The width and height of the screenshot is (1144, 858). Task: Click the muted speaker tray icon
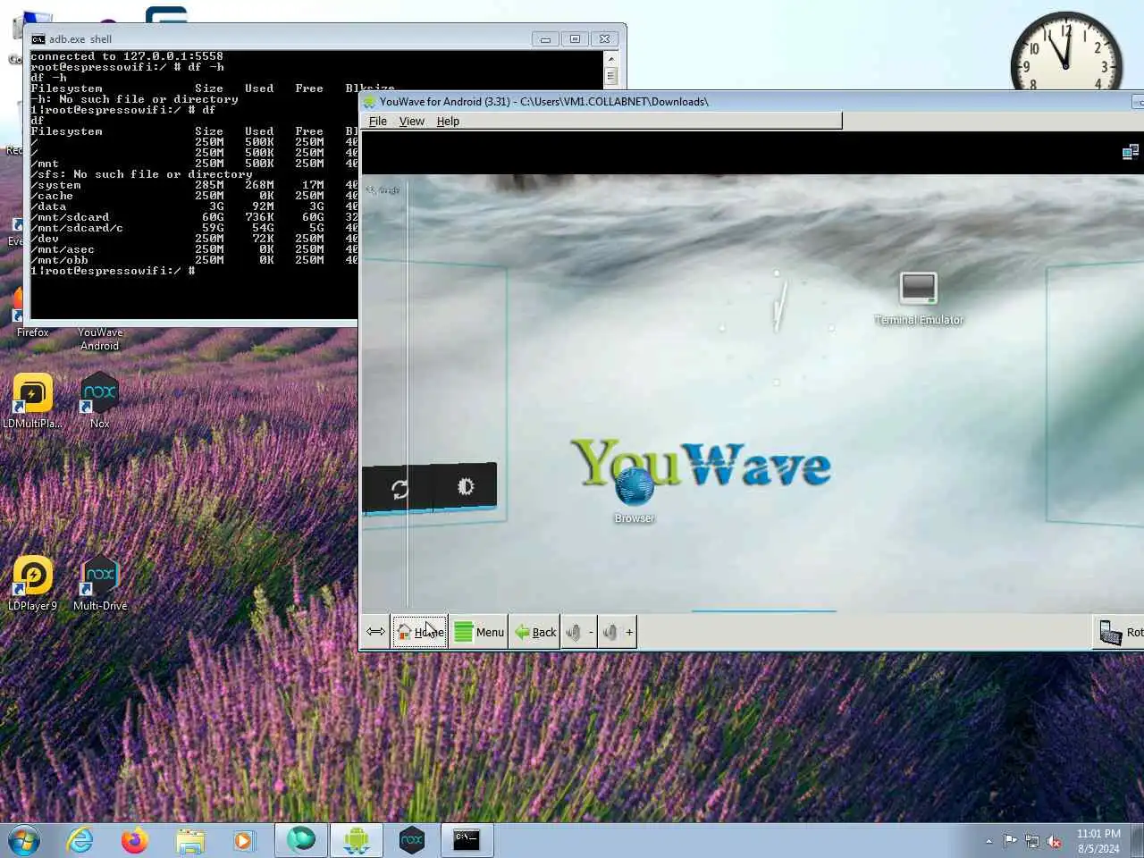coord(1055,841)
